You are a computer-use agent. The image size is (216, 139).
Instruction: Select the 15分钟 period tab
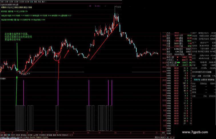tap(16, 2)
